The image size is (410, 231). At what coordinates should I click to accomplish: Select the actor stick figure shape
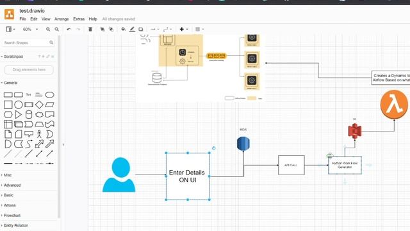click(39, 134)
